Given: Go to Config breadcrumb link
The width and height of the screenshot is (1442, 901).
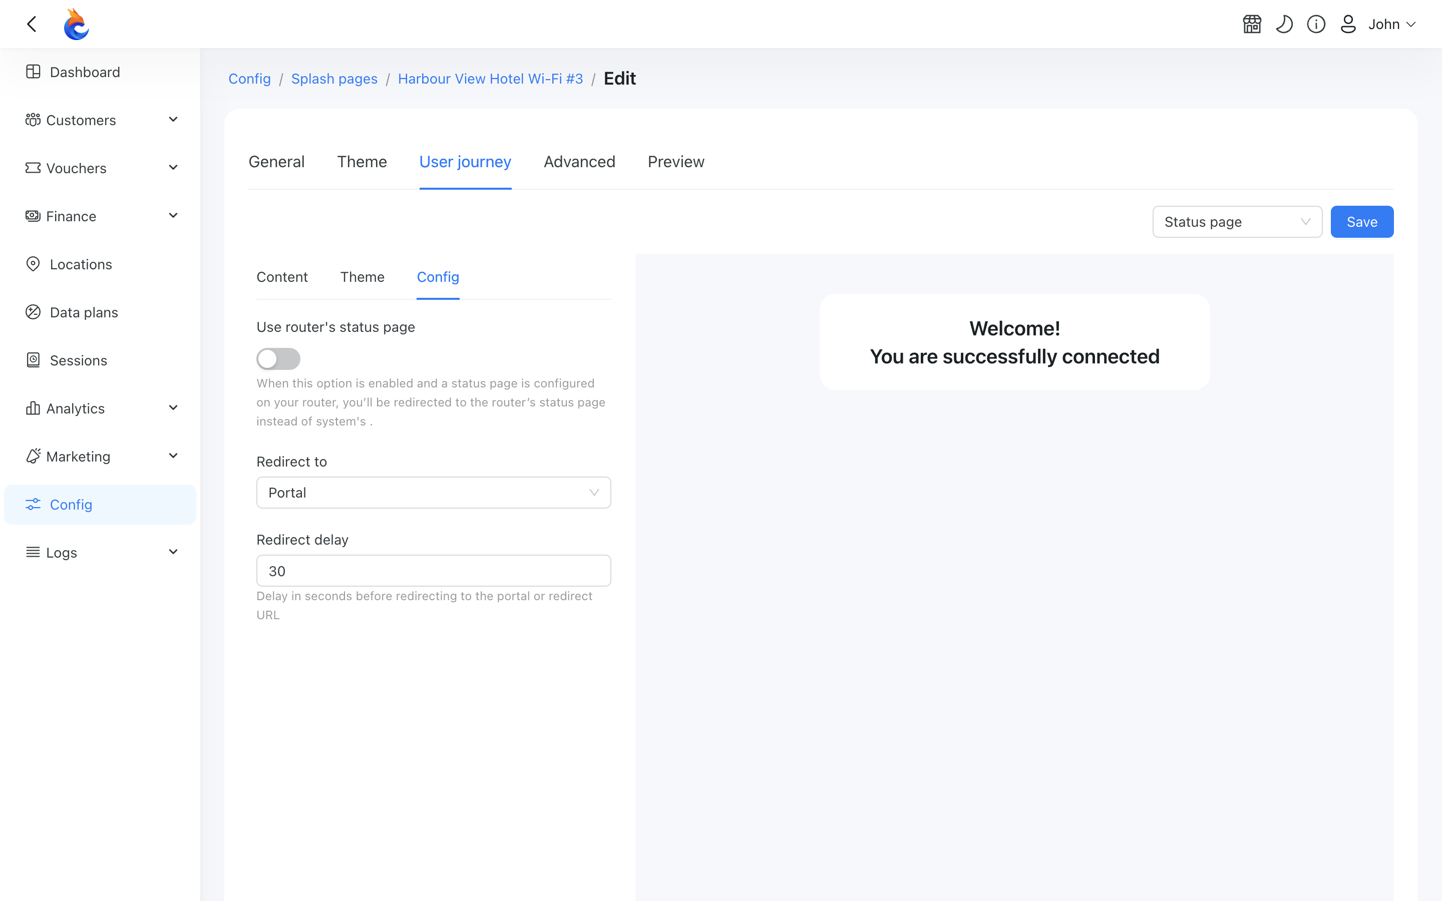Looking at the screenshot, I should pyautogui.click(x=250, y=79).
